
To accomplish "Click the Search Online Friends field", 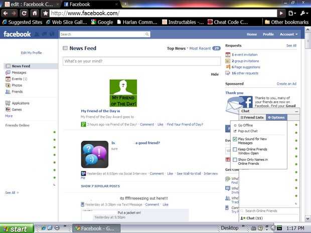I will click(270, 211).
